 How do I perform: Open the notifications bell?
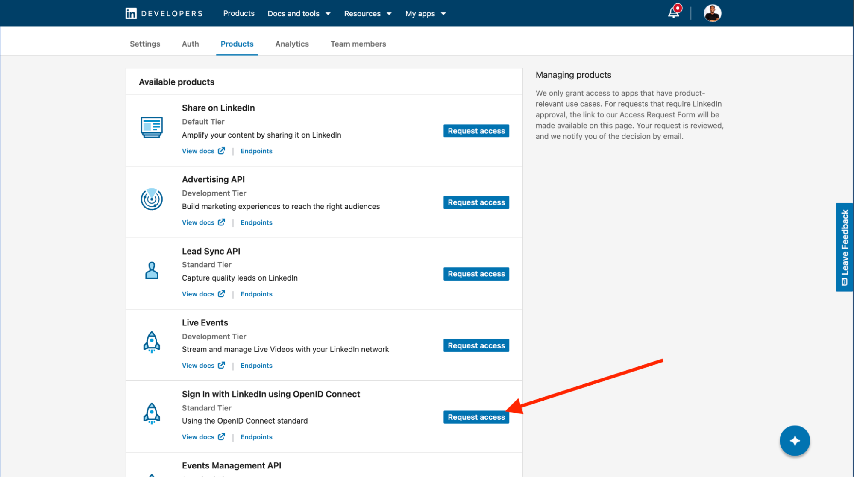[x=674, y=13]
